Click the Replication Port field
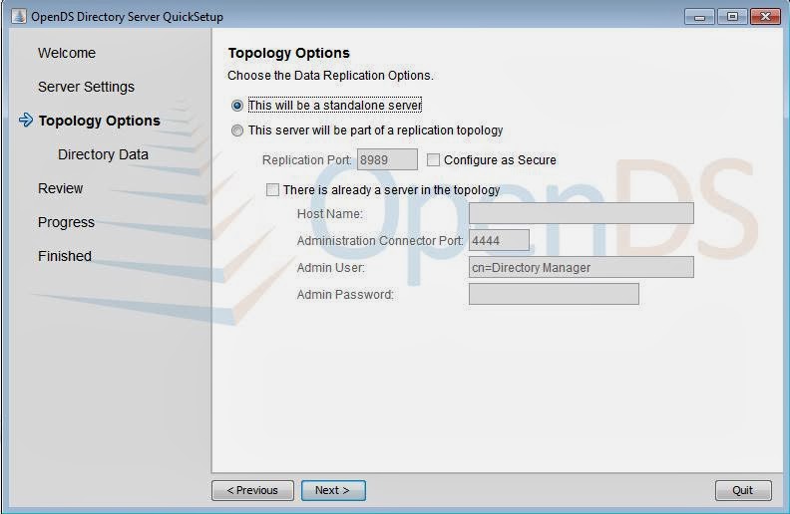This screenshot has width=790, height=514. 387,160
